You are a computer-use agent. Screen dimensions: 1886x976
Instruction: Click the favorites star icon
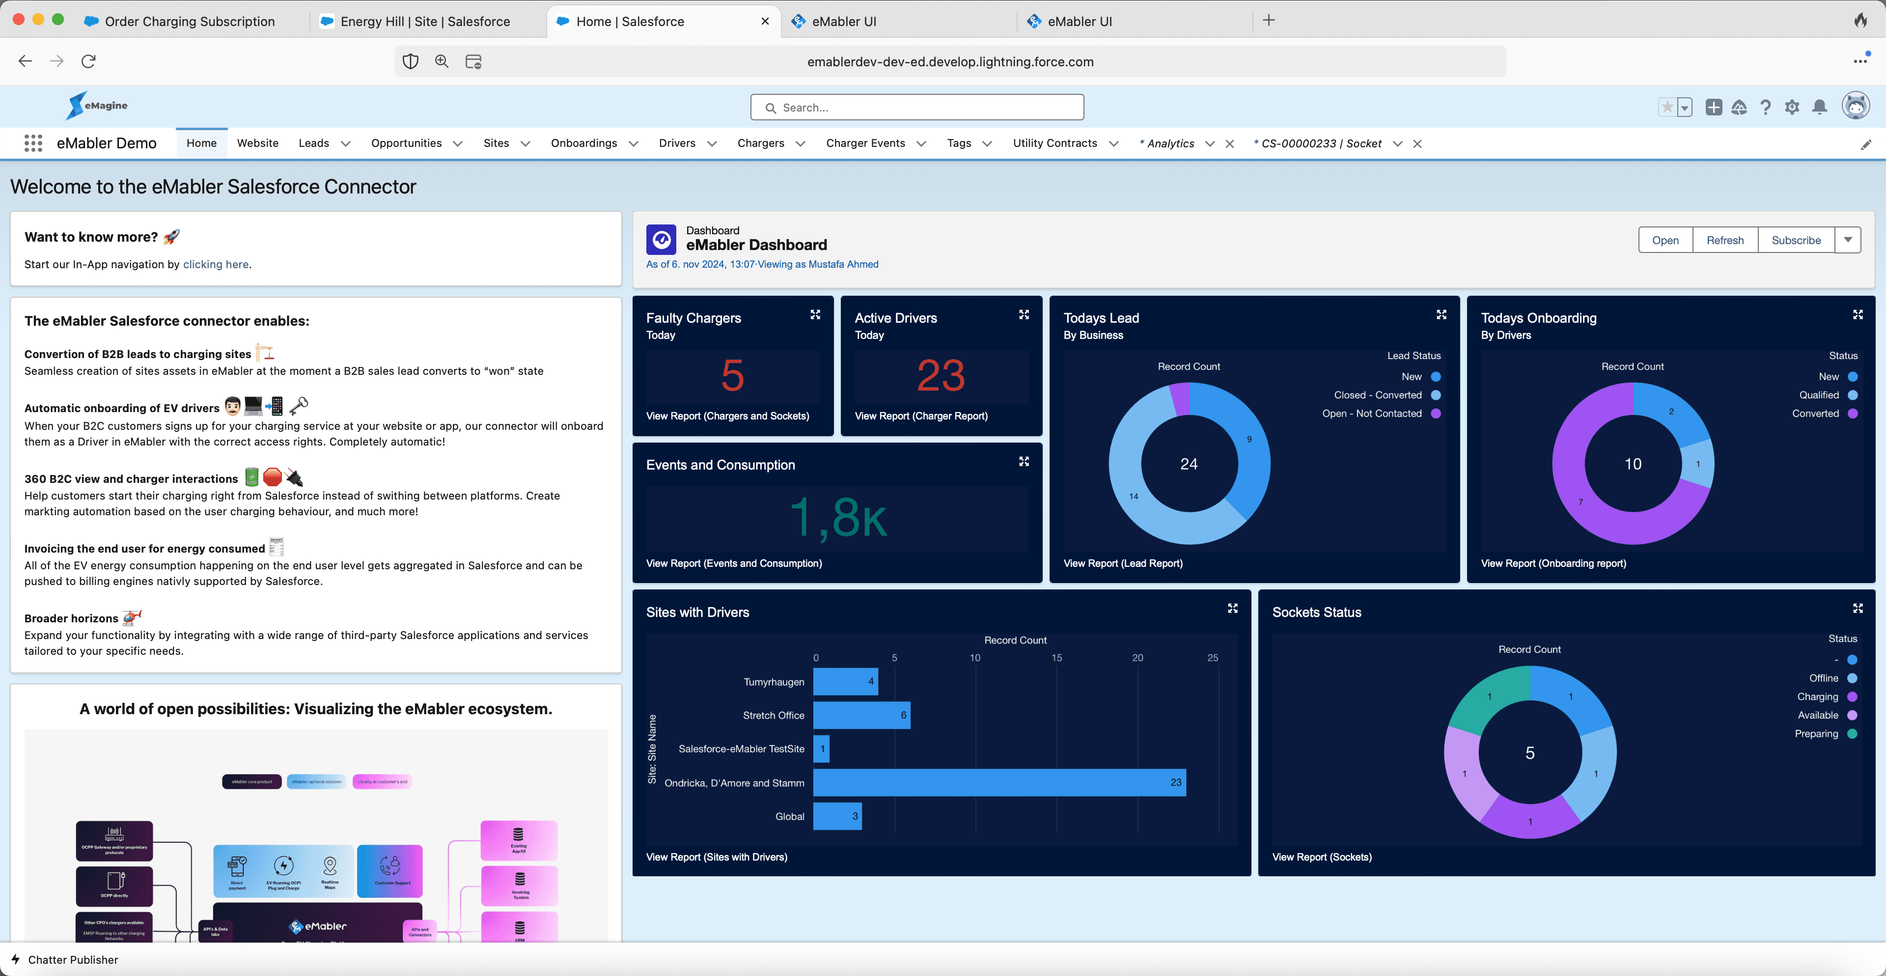(1667, 108)
